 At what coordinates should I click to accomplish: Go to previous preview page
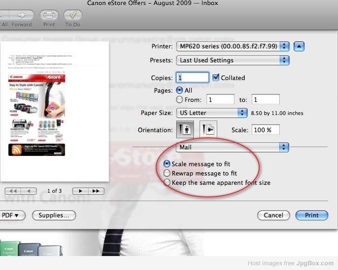click(x=29, y=191)
